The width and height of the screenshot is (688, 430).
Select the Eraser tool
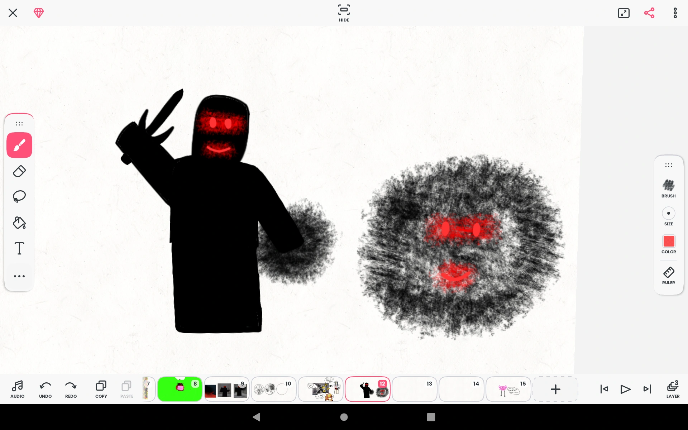tap(19, 171)
